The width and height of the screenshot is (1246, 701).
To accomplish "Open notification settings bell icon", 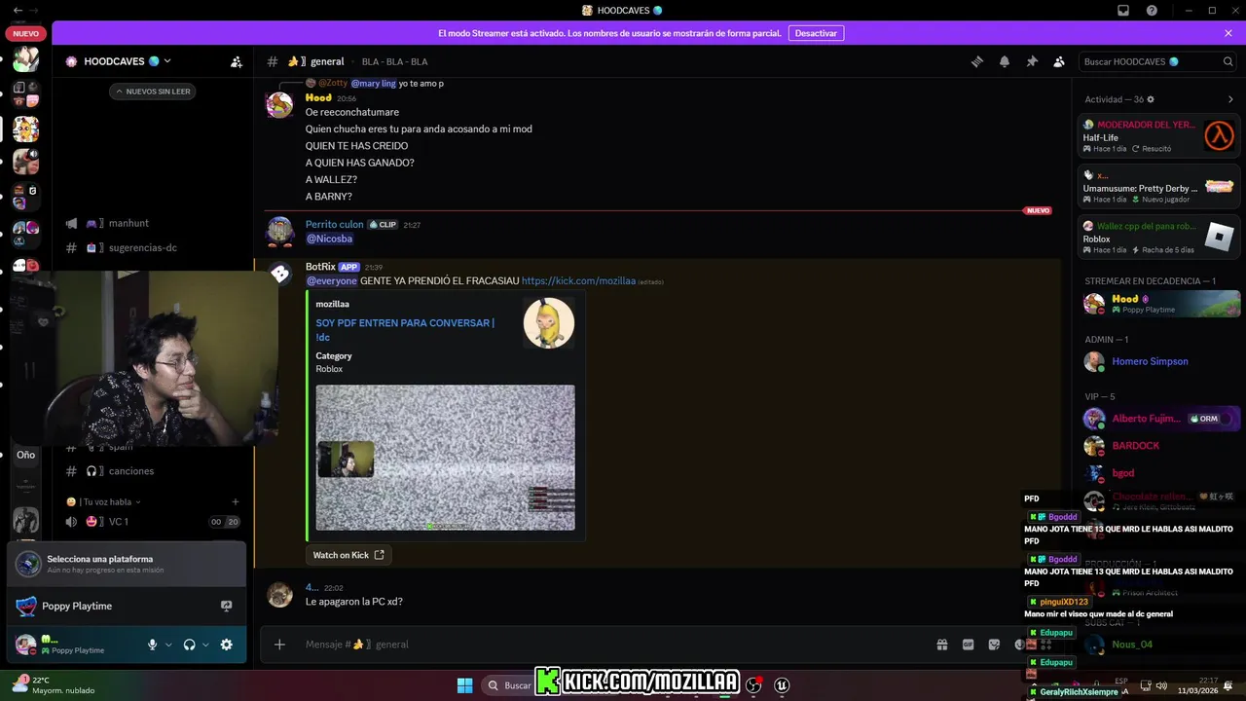I will tap(1005, 61).
